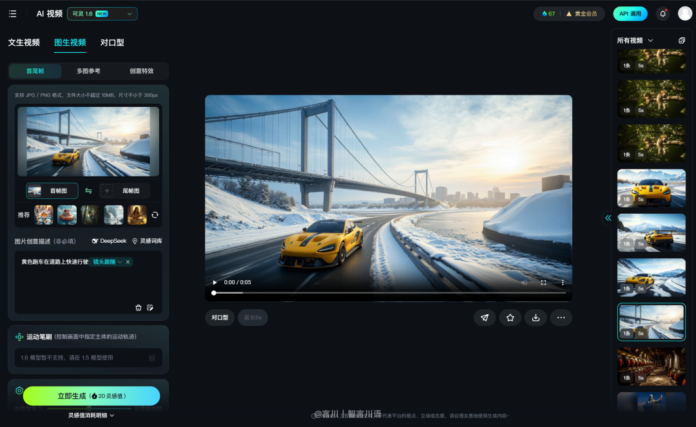Select the highlighted bridge video thumbnail
Viewport: 696px width, 427px height.
coord(651,321)
